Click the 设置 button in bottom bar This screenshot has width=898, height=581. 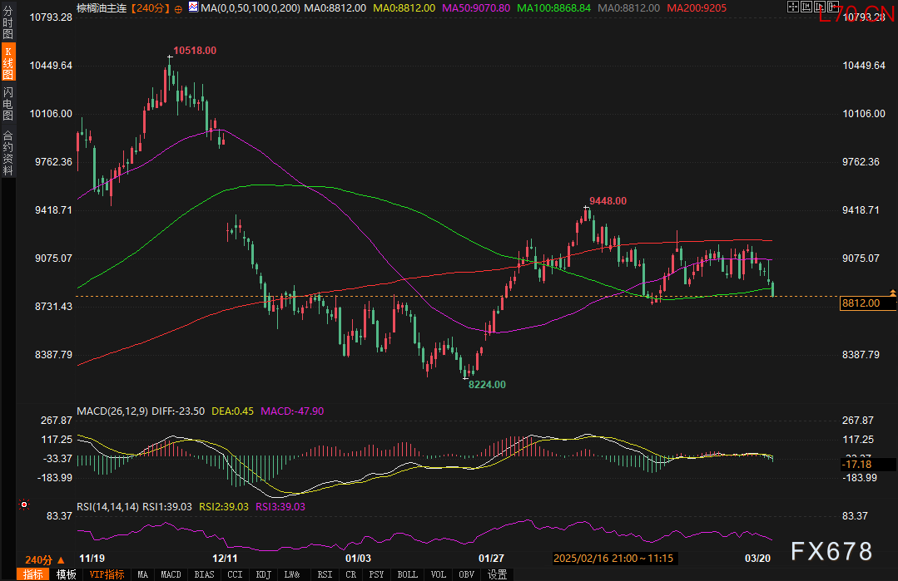[497, 574]
